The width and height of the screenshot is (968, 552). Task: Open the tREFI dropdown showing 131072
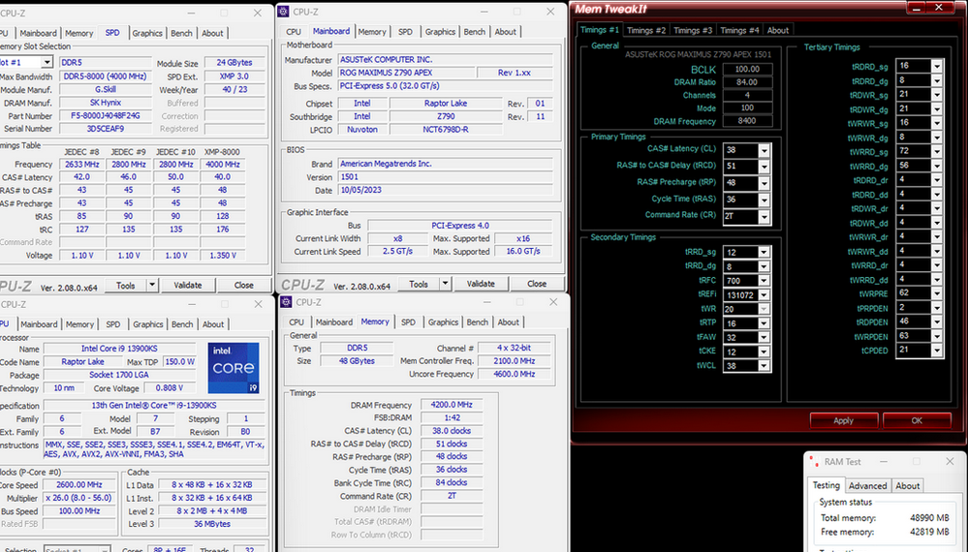[765, 294]
